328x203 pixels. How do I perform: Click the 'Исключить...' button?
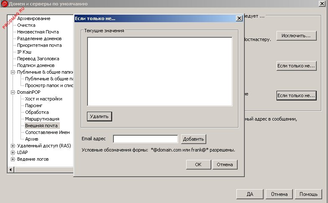pyautogui.click(x=296, y=36)
